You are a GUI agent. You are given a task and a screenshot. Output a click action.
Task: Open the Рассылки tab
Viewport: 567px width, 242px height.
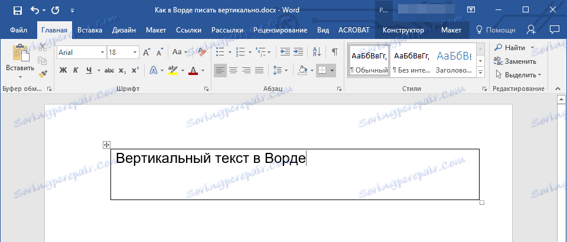[227, 30]
